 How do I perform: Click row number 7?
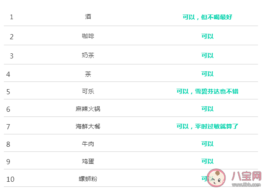pyautogui.click(x=8, y=127)
